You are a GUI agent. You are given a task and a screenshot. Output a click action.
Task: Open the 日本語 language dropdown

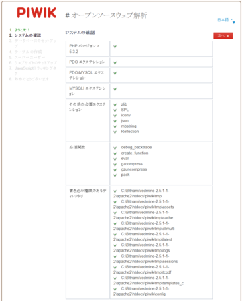226,20
